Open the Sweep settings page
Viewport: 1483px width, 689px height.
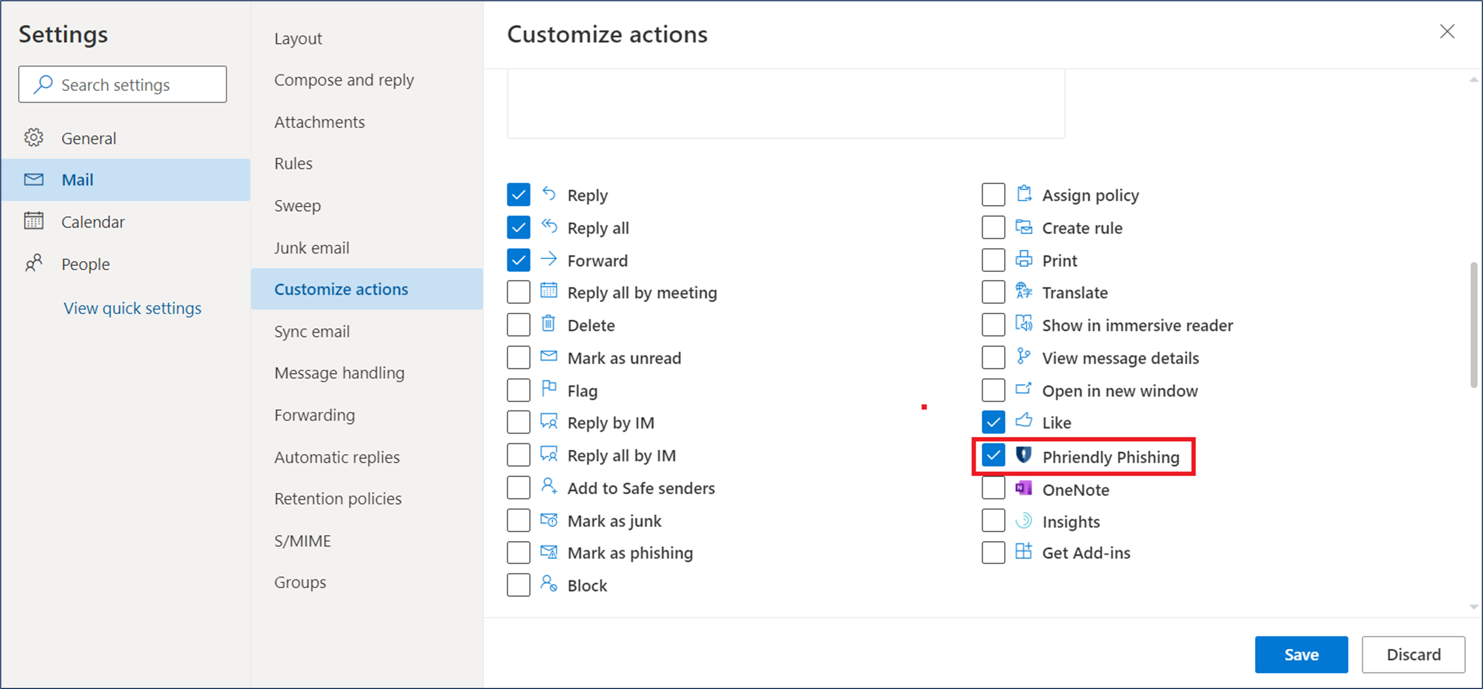[x=367, y=206]
